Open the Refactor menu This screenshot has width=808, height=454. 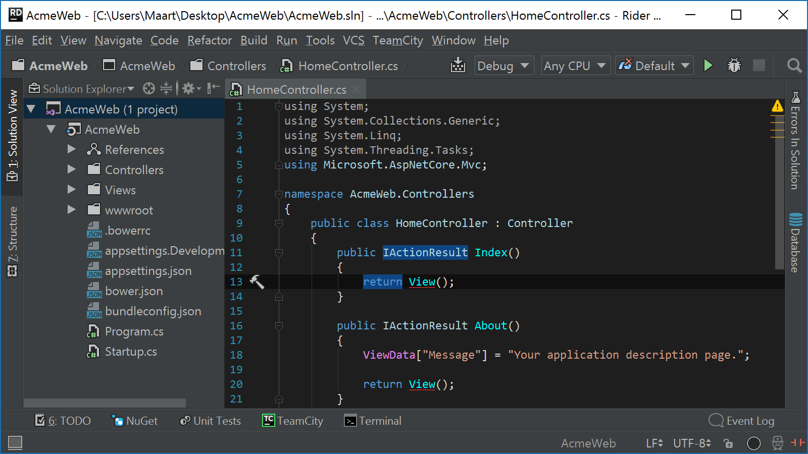coord(210,40)
